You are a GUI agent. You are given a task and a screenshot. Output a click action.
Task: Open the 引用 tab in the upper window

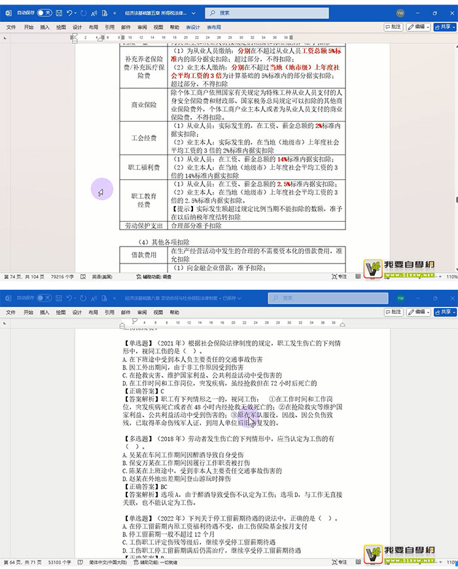[x=110, y=27]
